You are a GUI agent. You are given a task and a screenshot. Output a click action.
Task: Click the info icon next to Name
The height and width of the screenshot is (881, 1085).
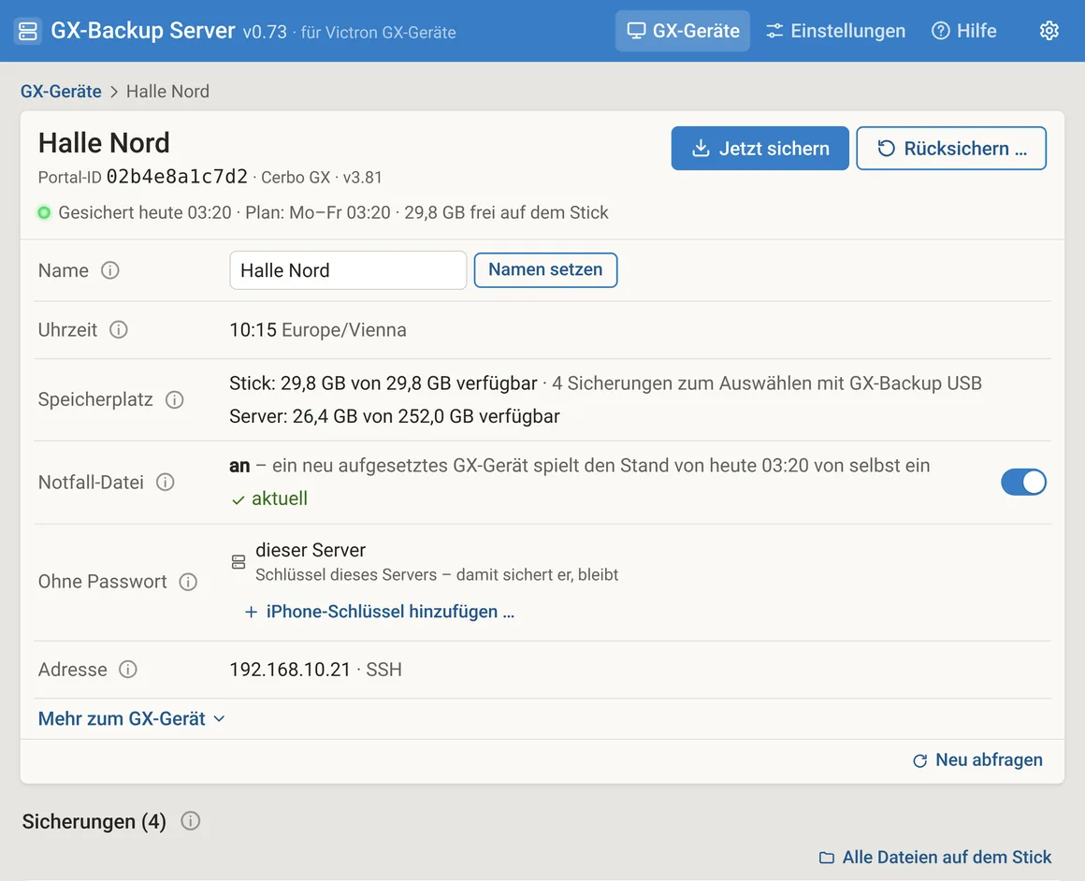tap(110, 270)
